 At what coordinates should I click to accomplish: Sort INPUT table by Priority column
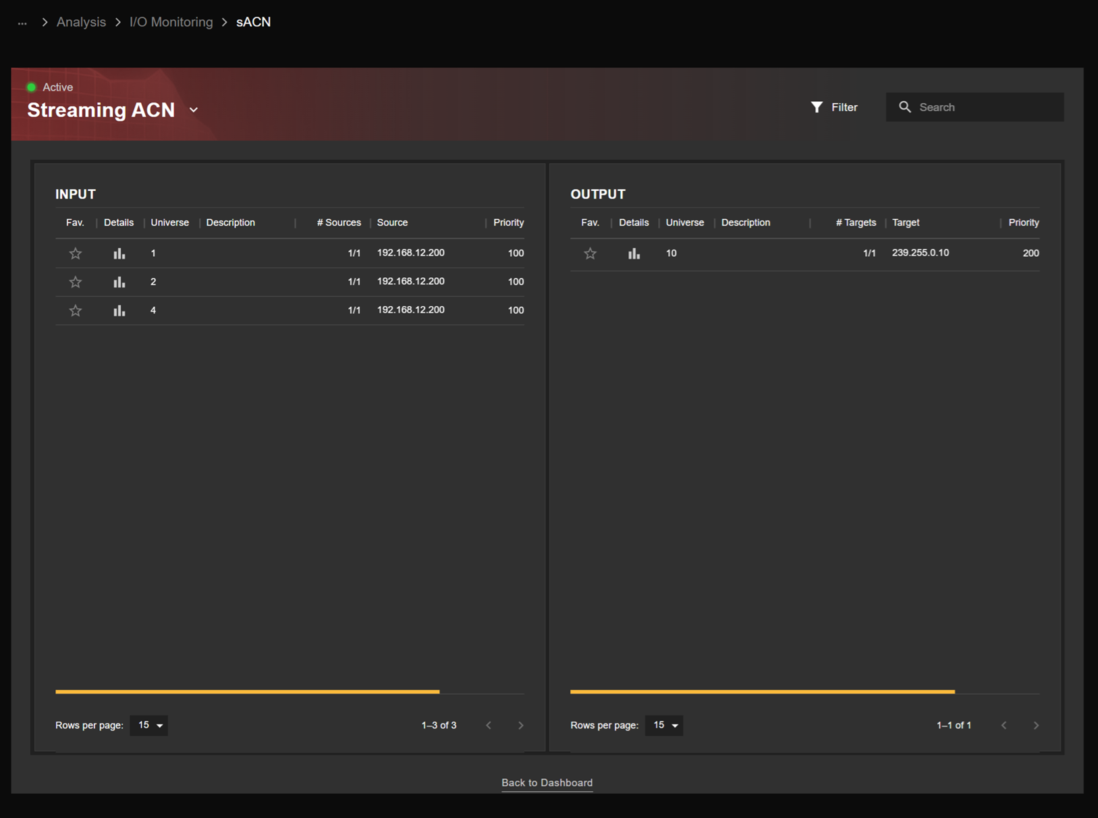click(508, 223)
